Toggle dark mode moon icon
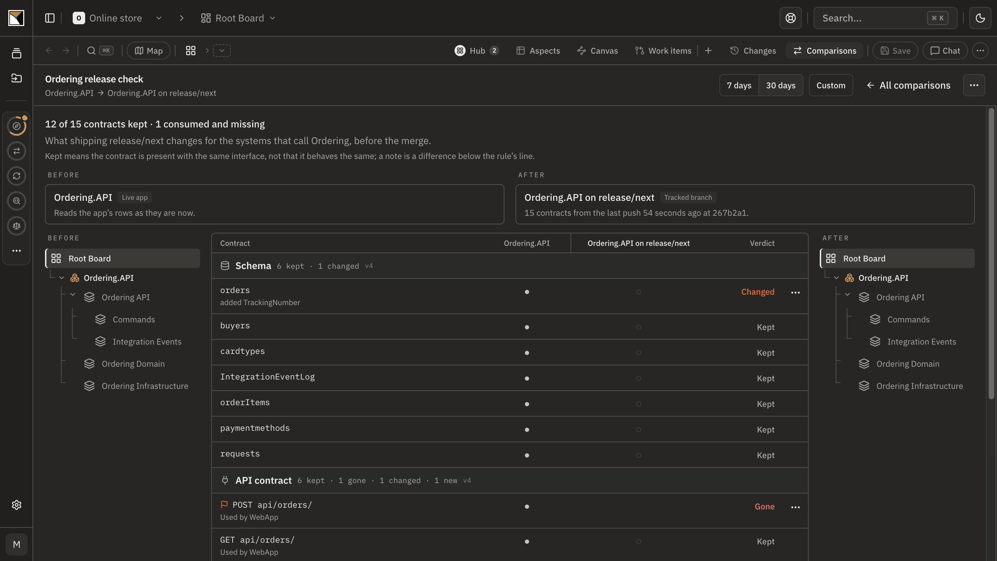Screen dimensions: 997x561 (980, 18)
